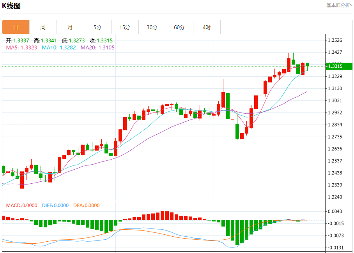
Task: Choose the 60分 interval tab
Action: point(179,27)
